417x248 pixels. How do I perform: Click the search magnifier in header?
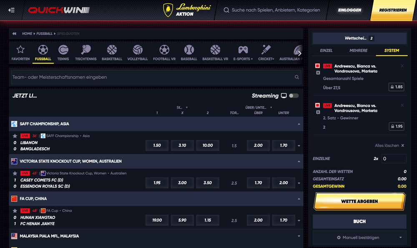point(226,10)
